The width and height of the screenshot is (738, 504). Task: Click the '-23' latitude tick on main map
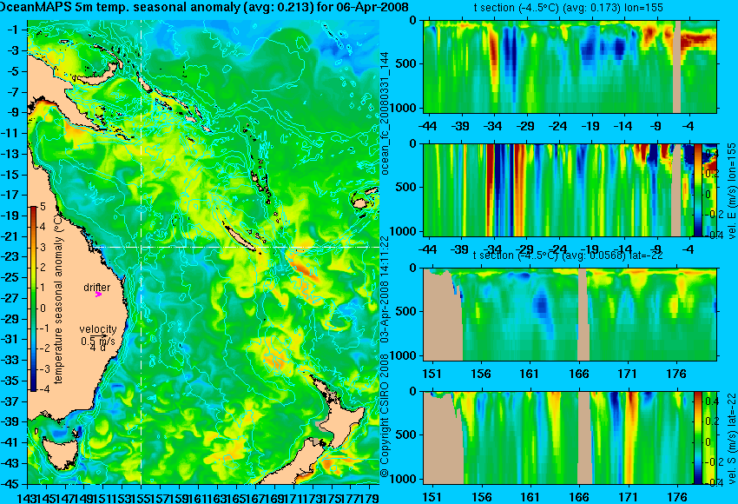click(10, 256)
